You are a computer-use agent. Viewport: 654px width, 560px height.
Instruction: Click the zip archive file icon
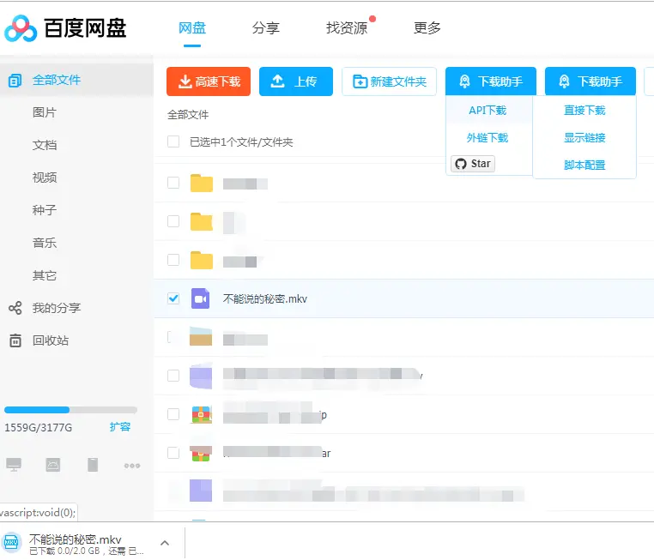[x=202, y=414]
